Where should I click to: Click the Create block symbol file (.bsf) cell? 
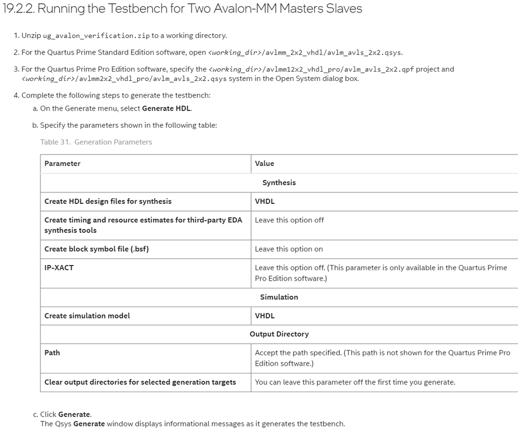[x=96, y=249]
